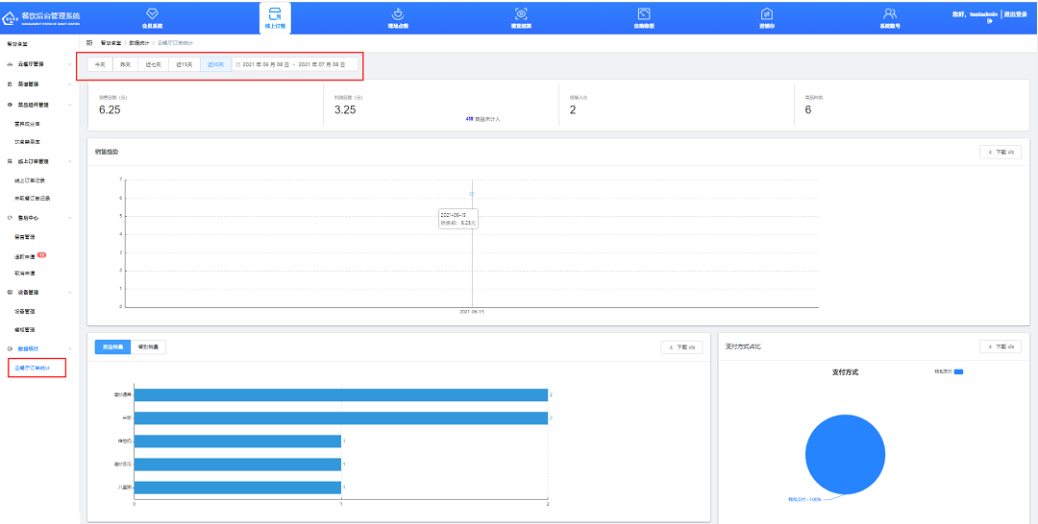Switch to the 餐别销量 chart tab
The image size is (1038, 524).
[149, 347]
